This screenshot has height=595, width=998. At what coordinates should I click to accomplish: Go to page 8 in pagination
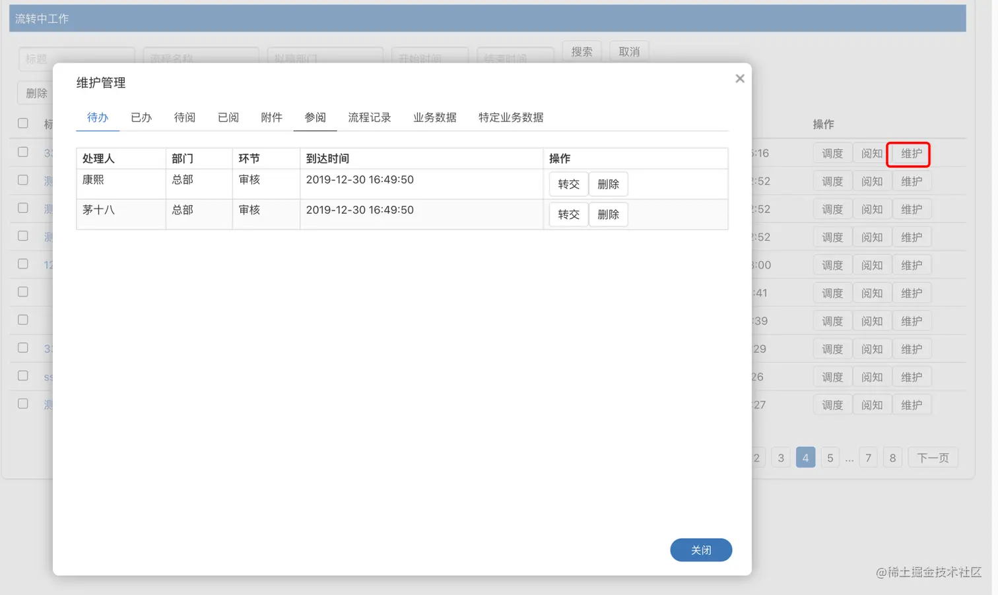pyautogui.click(x=892, y=458)
